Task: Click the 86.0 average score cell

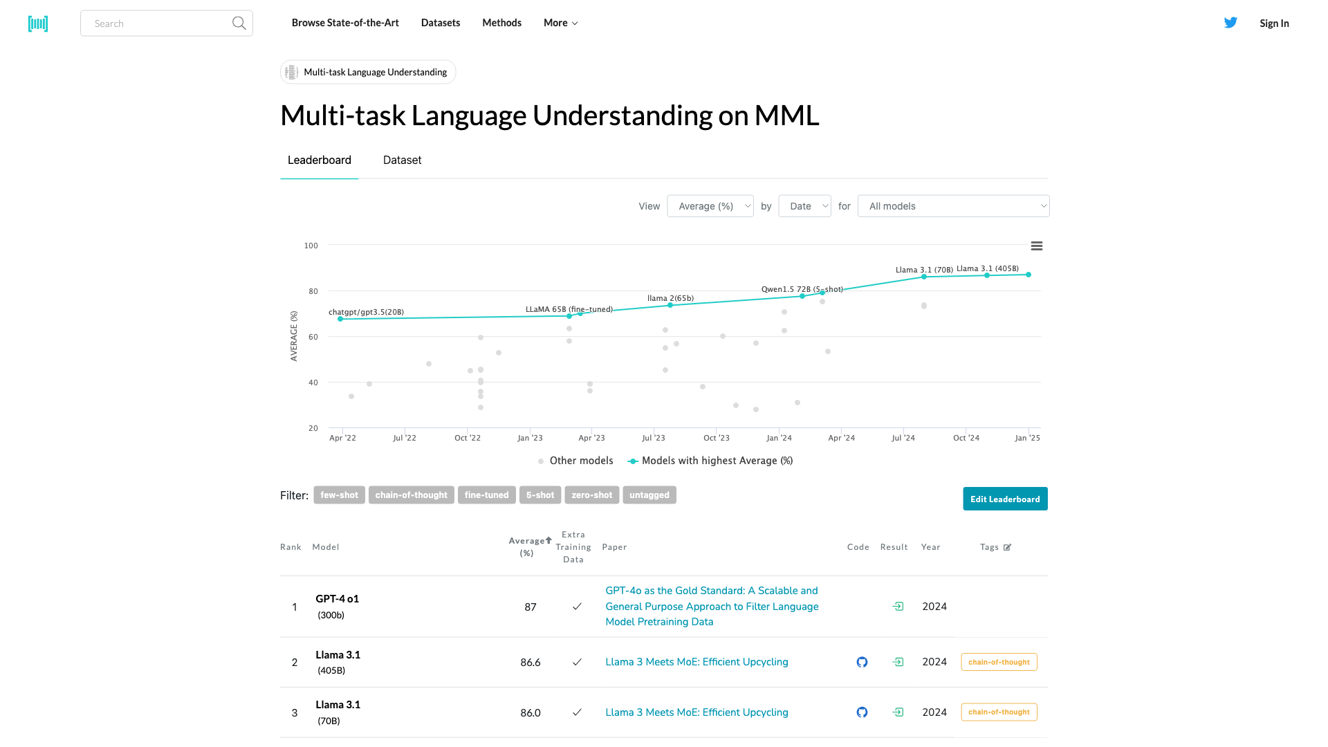Action: [531, 713]
